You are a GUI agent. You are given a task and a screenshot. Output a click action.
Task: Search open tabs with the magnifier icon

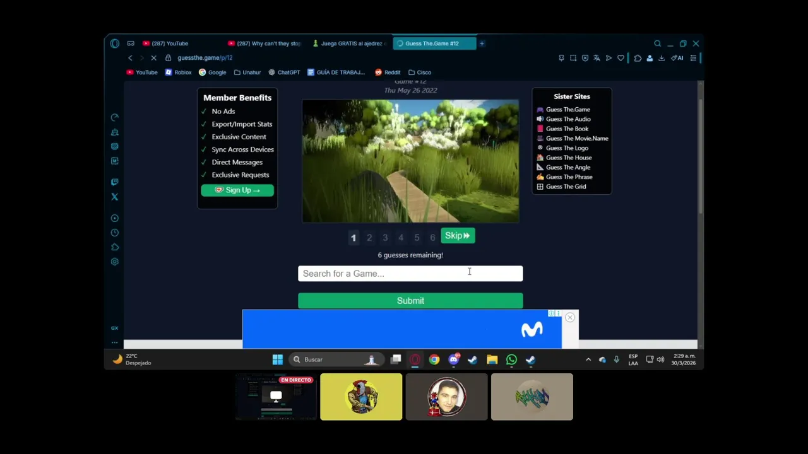657,44
